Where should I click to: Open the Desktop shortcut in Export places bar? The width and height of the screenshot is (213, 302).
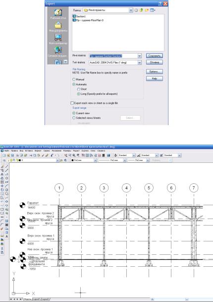[x=58, y=14]
